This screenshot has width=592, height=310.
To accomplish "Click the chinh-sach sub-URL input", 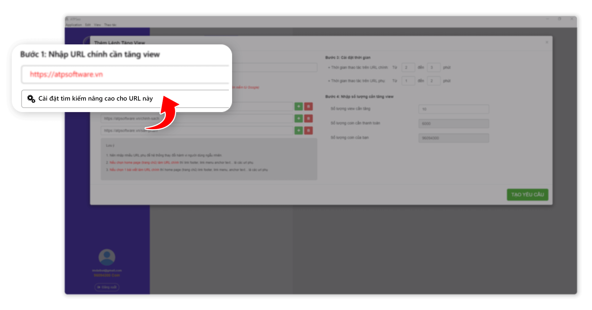I will pos(197,118).
